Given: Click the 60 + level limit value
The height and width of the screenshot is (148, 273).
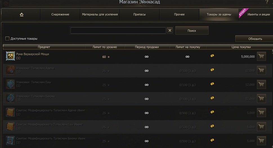Looking at the screenshot, I should (106, 57).
